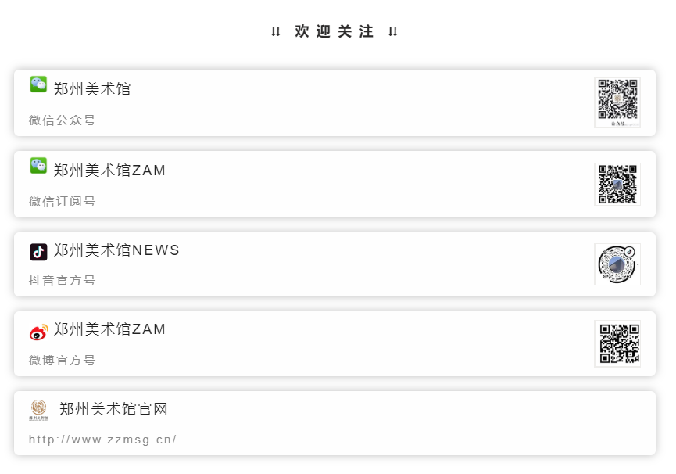Viewport: 676px width, 474px height.
Task: Click the 欢迎关注 heading text
Action: click(x=334, y=32)
